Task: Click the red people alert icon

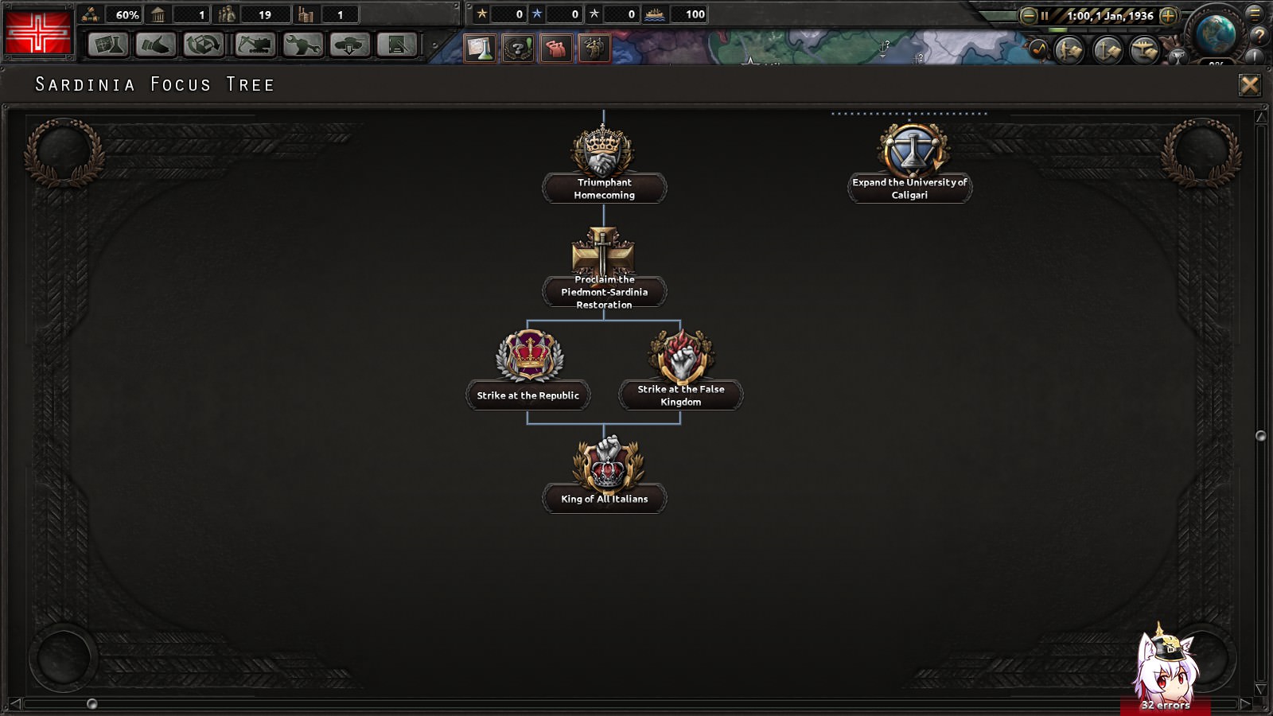Action: point(556,49)
